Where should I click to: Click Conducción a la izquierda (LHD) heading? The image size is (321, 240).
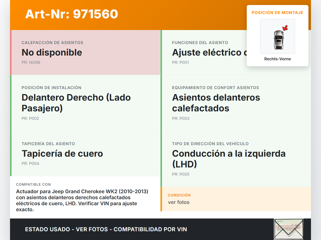(228, 159)
